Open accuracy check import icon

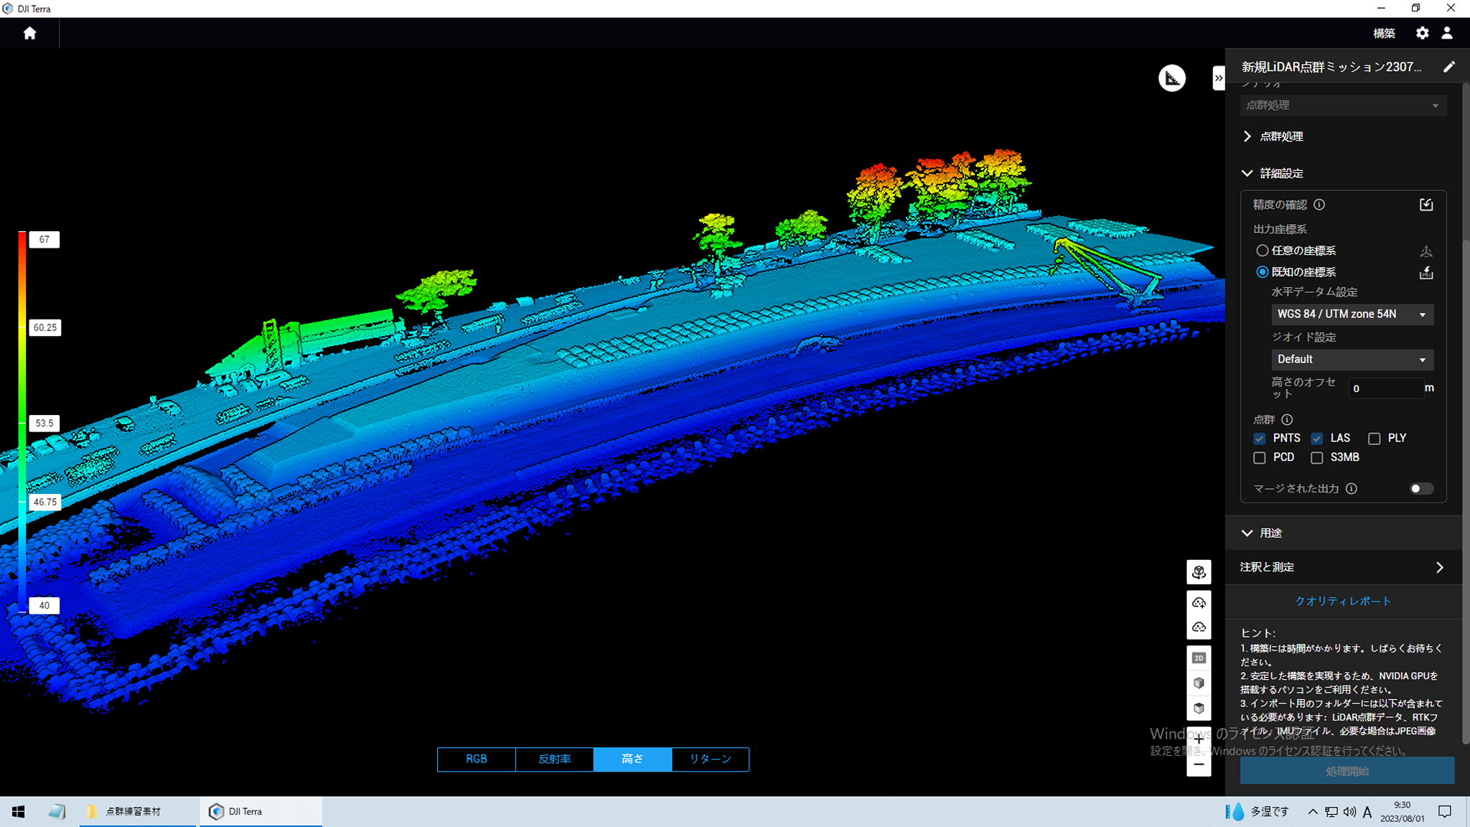coord(1426,205)
